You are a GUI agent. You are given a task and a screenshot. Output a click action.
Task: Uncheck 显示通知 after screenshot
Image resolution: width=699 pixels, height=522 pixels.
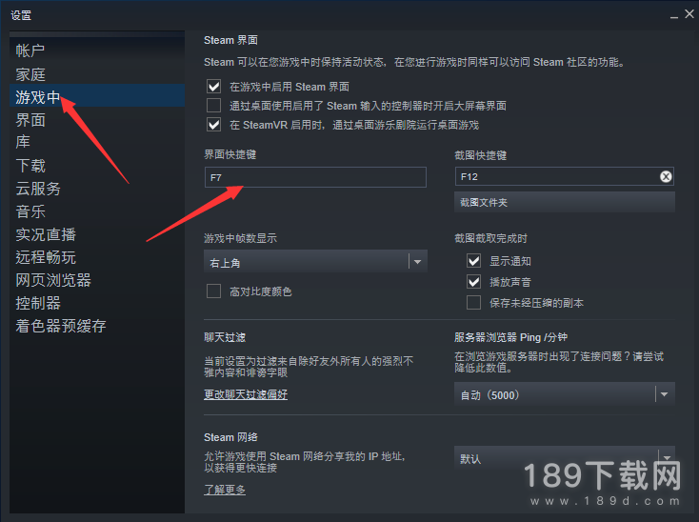click(473, 260)
